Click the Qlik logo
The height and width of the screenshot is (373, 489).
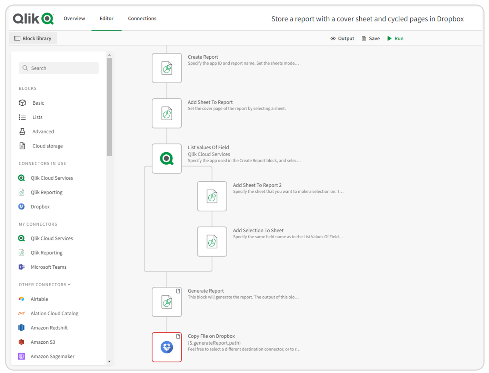tap(33, 18)
